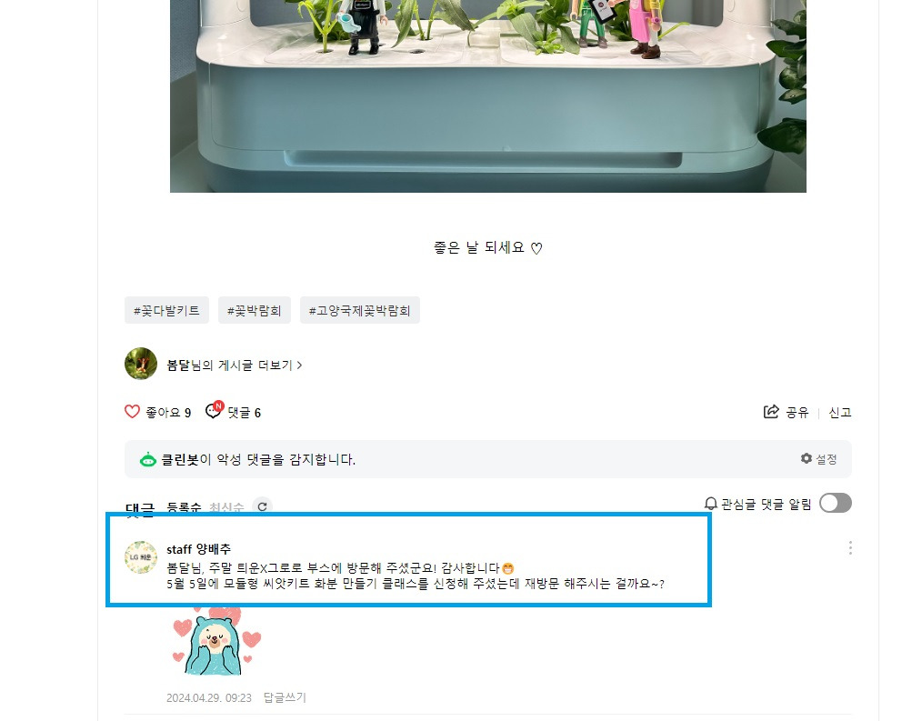Toggle 관심글 댓글 알림 switch
Viewport: 922px width, 721px height.
tap(835, 504)
